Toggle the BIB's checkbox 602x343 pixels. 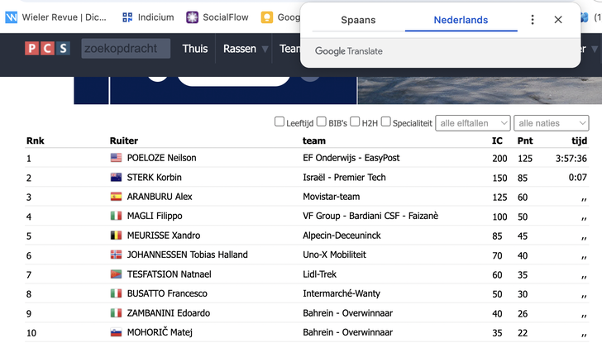click(322, 122)
